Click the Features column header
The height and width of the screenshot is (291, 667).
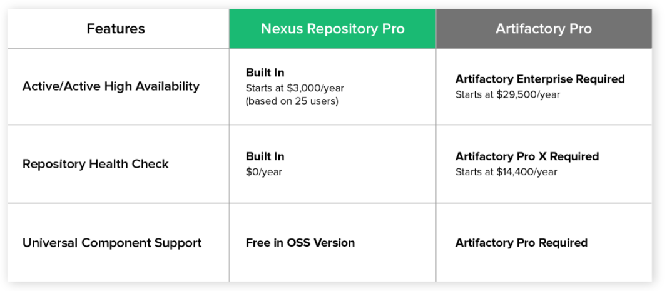click(116, 29)
